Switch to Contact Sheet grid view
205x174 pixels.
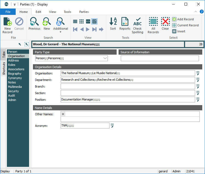click(x=82, y=21)
